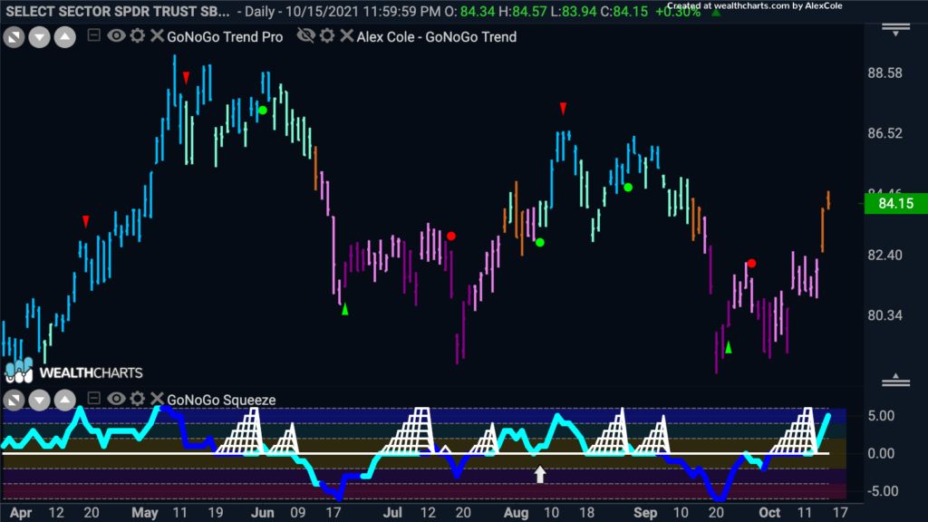The width and height of the screenshot is (928, 522).
Task: Click the price scale handle above the Squeeze pane
Action: click(x=895, y=381)
